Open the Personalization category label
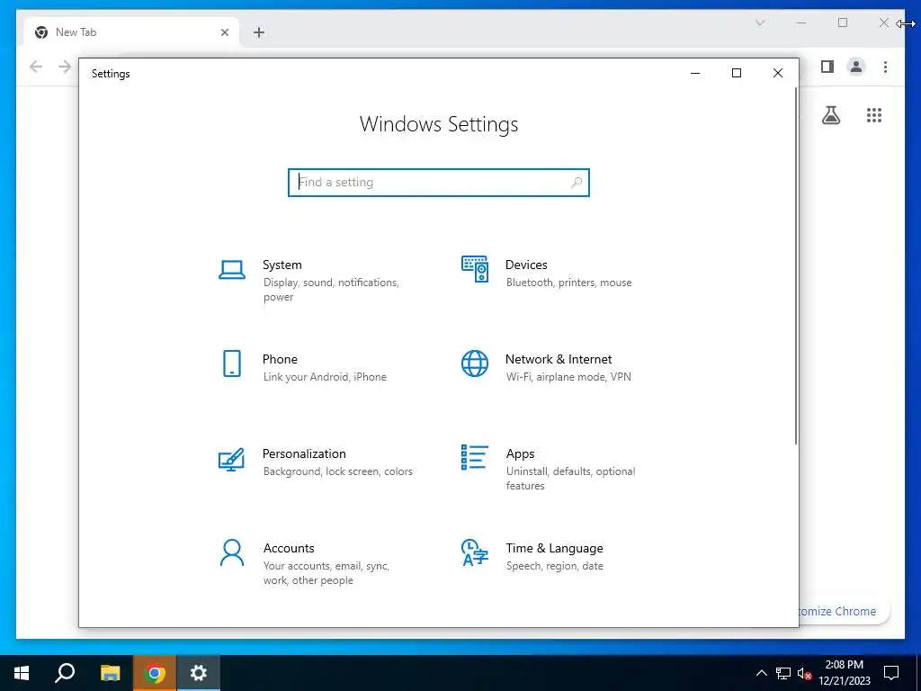921x691 pixels. 304,453
